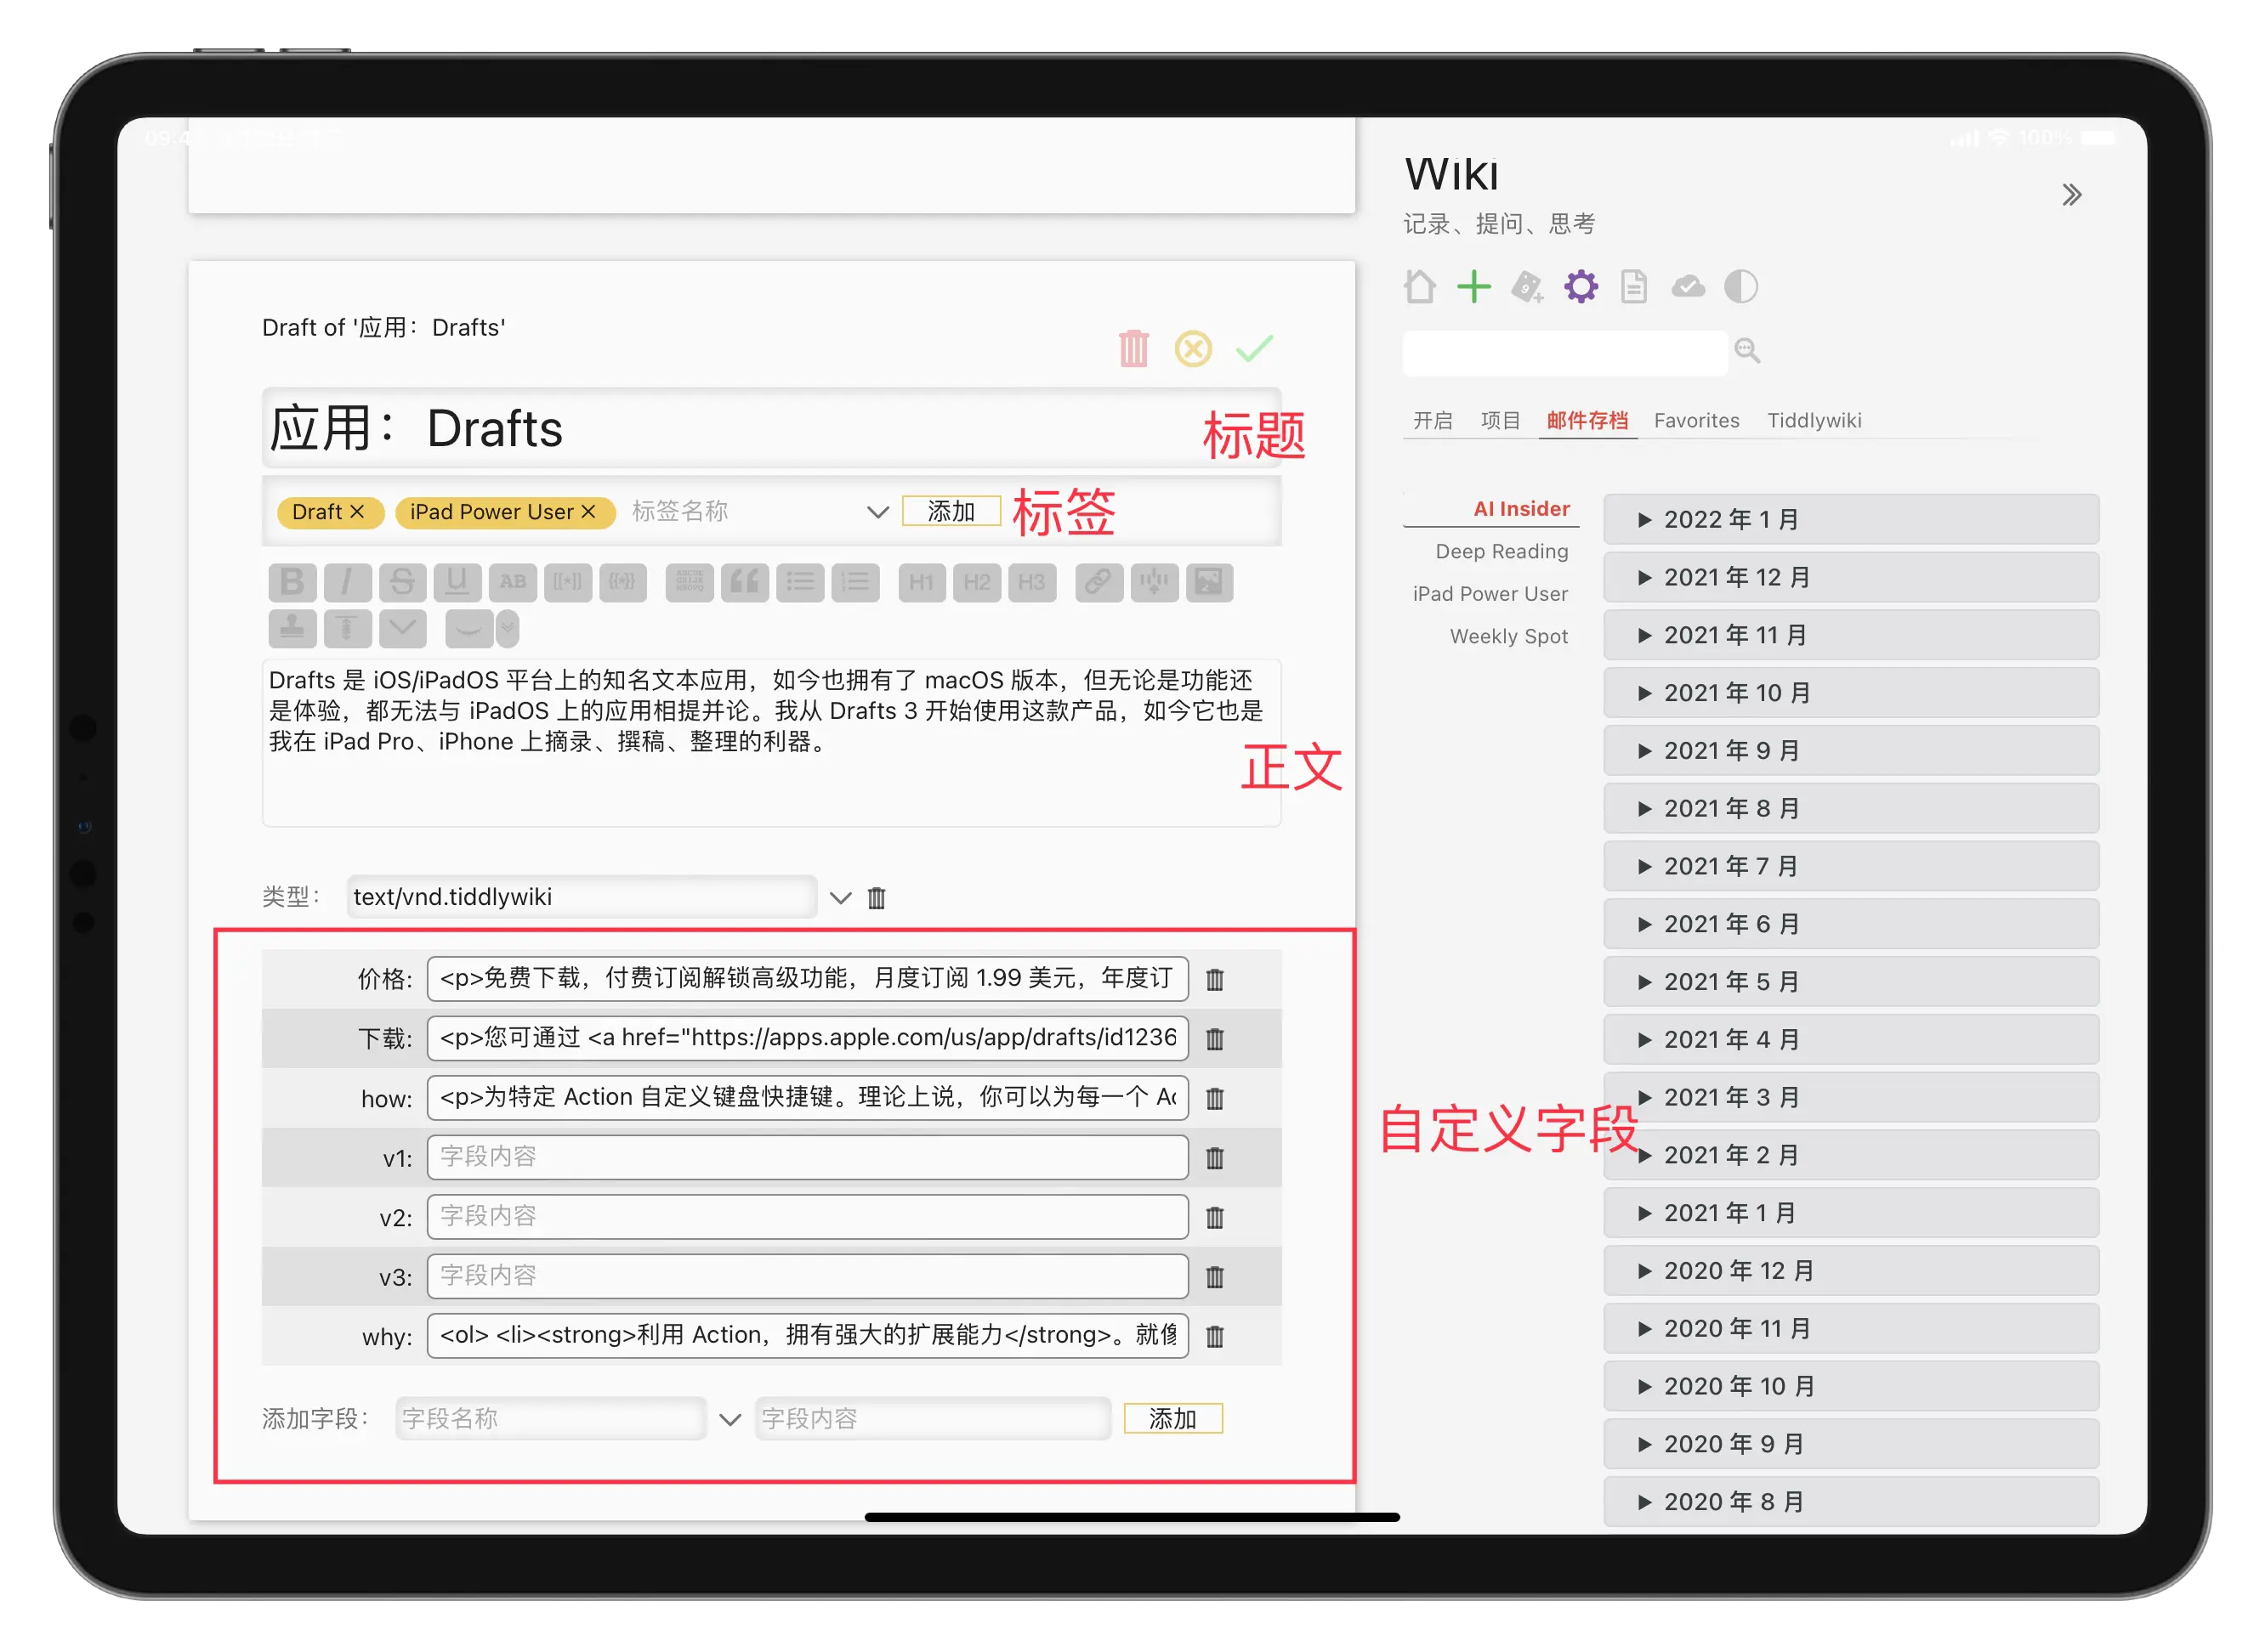Delete the draft with red trash icon
The width and height of the screenshot is (2265, 1652).
pyautogui.click(x=1133, y=348)
